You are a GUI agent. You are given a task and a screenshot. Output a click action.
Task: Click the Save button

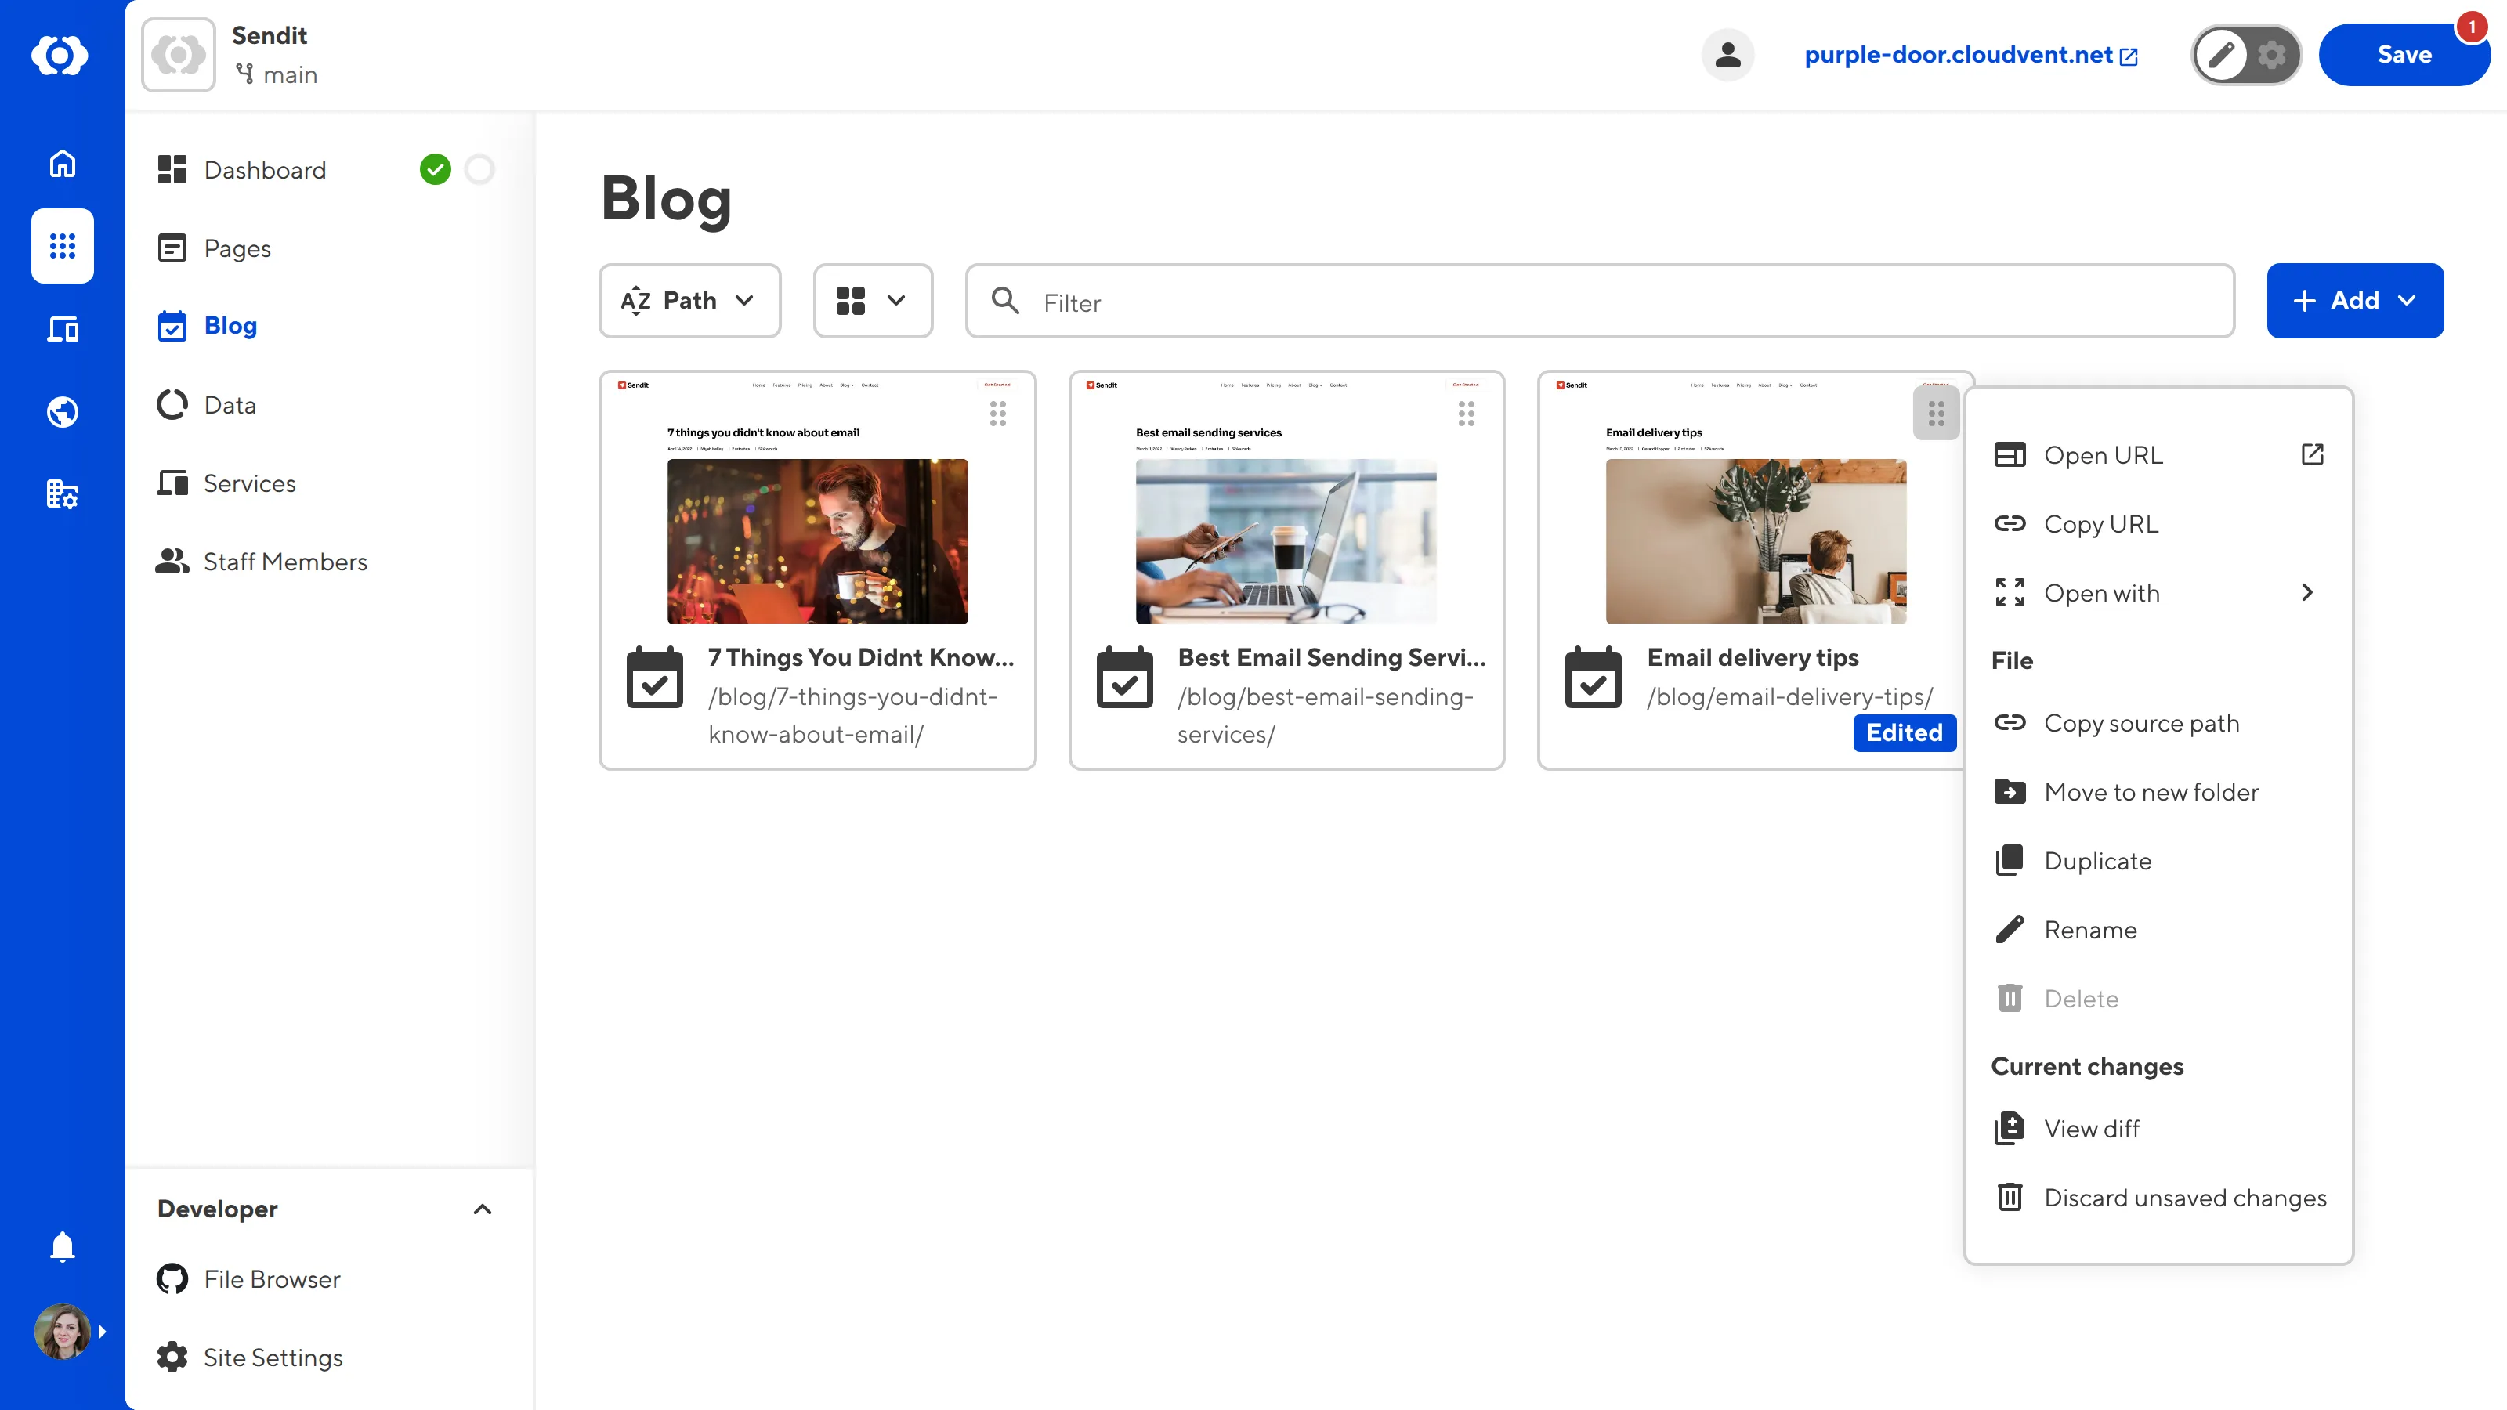(2403, 55)
